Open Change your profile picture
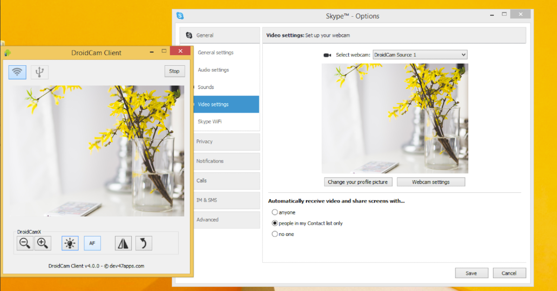Screen dimensions: 557x291 coord(357,182)
